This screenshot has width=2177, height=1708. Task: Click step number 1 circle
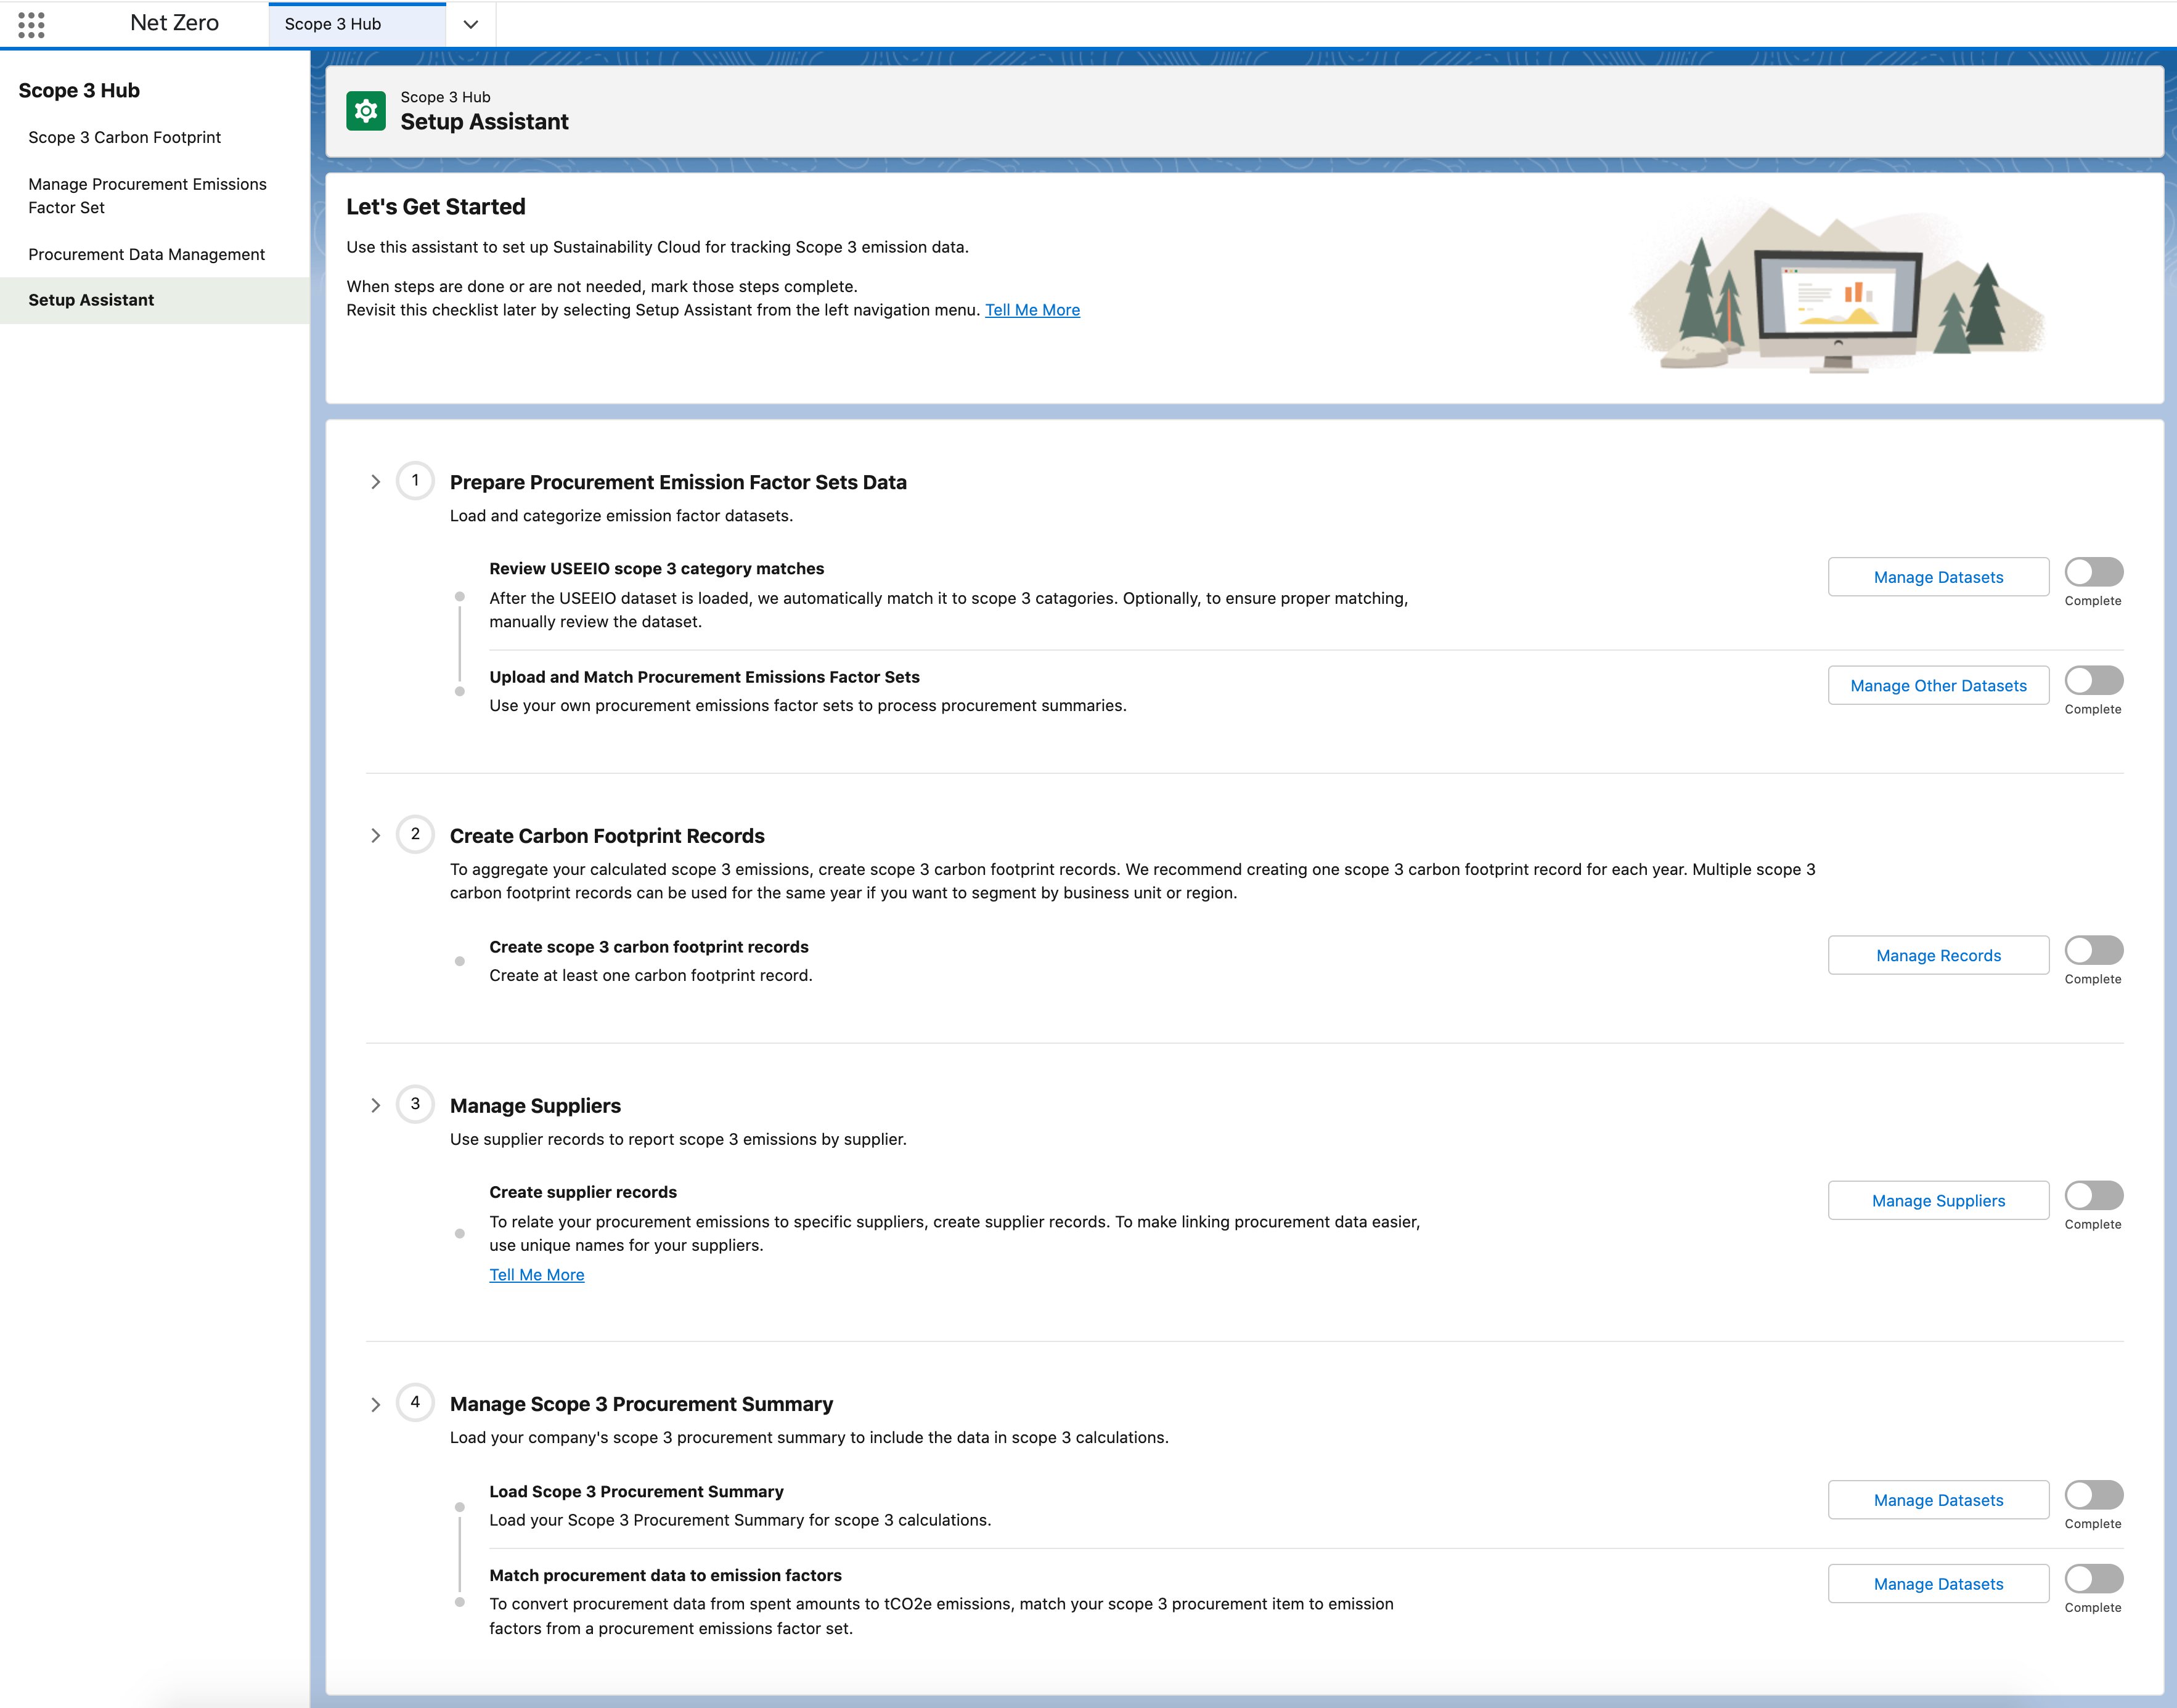[x=415, y=481]
